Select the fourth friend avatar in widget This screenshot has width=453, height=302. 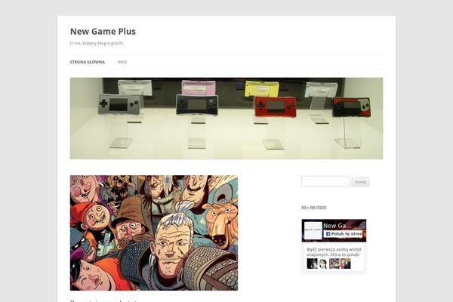coord(345,263)
